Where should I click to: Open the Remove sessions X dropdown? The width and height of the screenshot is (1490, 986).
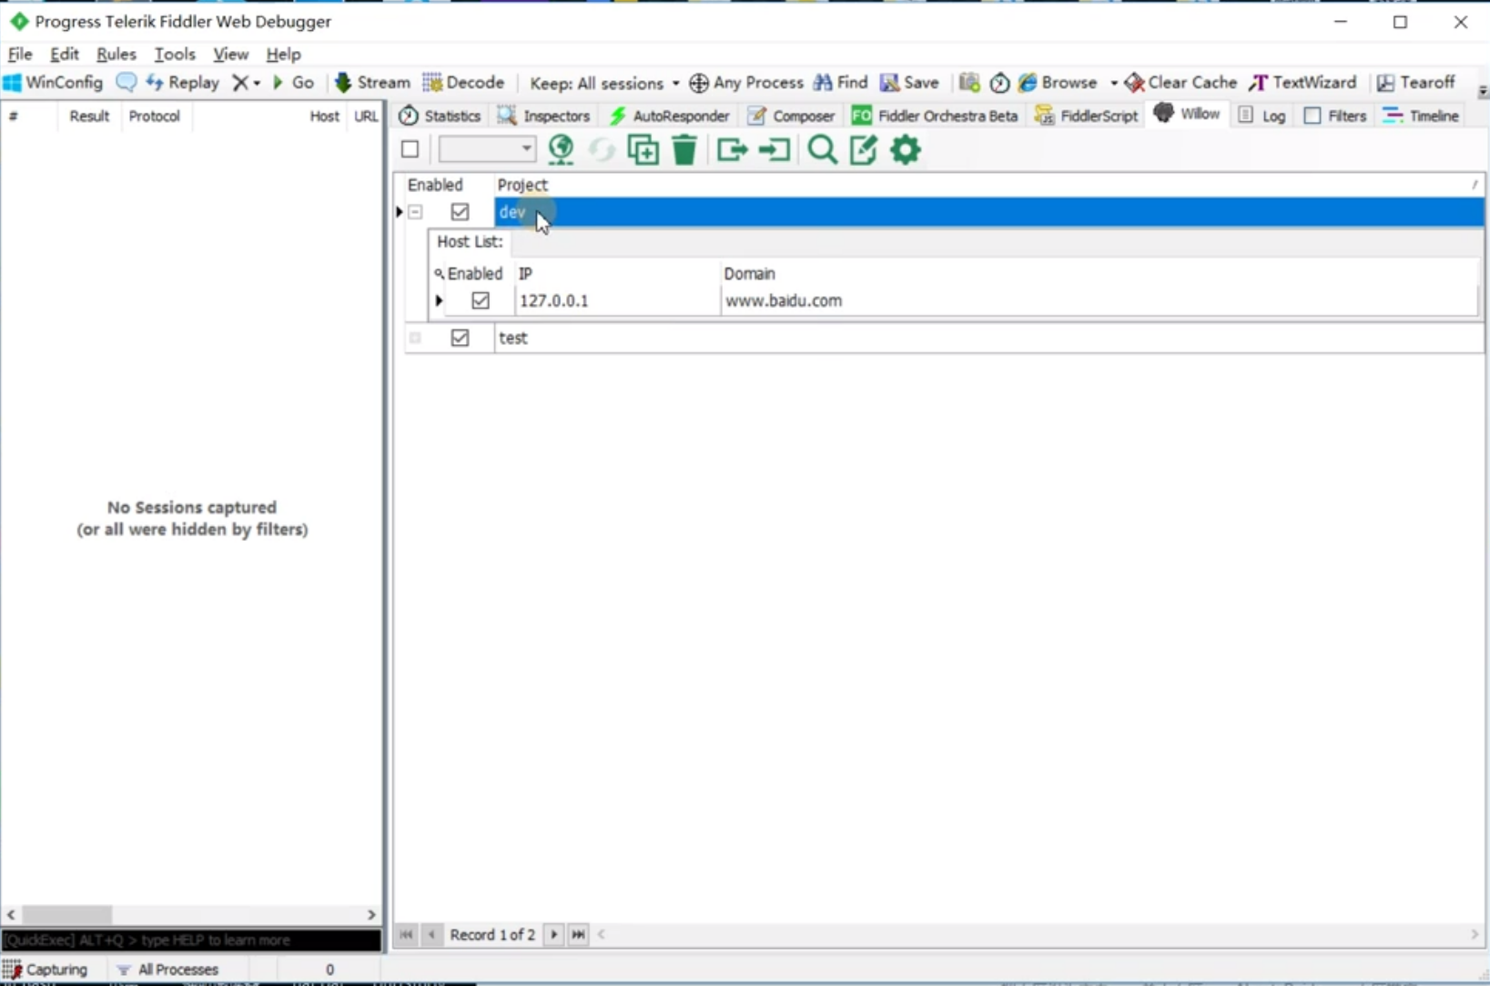tap(246, 83)
